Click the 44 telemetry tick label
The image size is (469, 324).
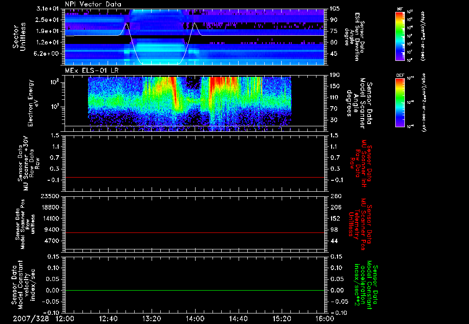(333, 241)
